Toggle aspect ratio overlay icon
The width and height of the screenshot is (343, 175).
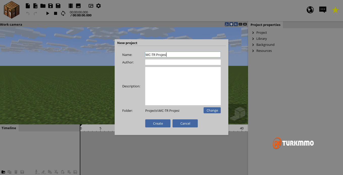click(x=245, y=24)
